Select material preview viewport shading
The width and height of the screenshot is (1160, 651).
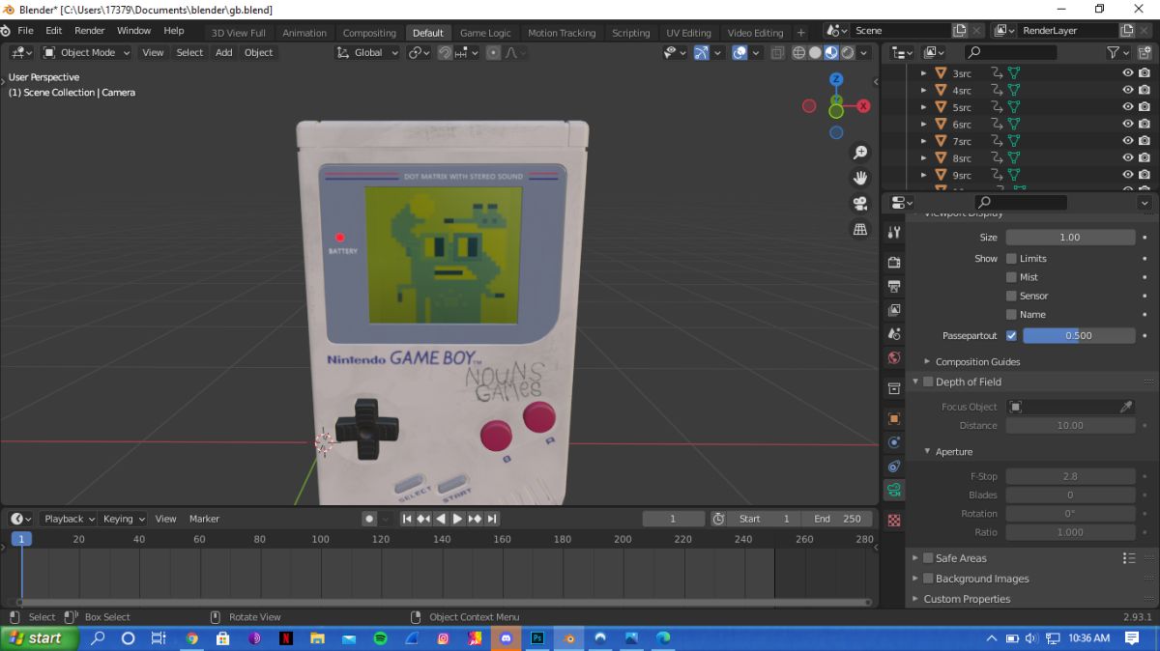[831, 52]
